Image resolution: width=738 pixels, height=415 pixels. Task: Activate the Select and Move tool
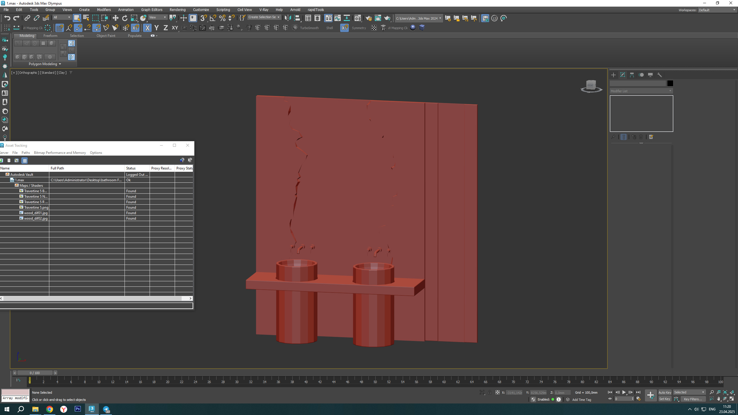click(115, 18)
